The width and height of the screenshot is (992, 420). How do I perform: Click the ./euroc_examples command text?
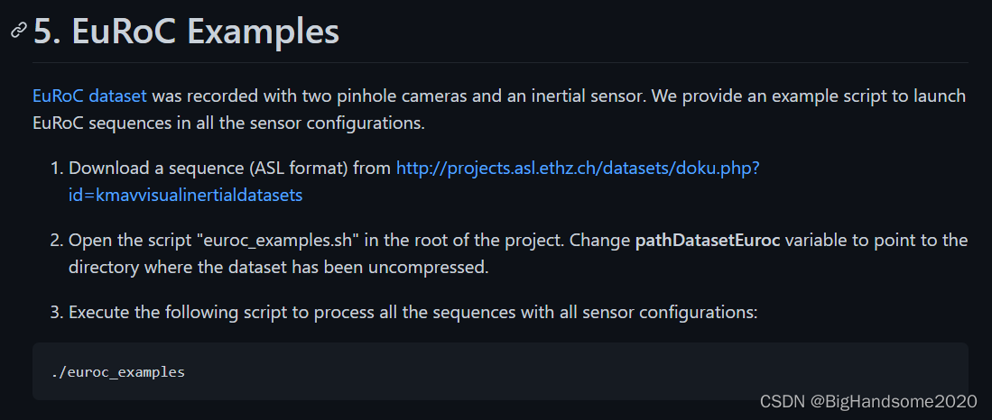click(117, 372)
